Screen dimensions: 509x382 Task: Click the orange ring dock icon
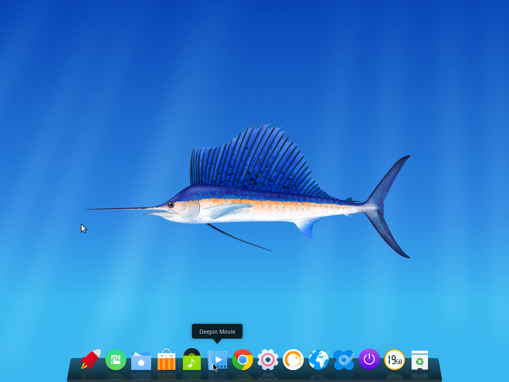293,360
